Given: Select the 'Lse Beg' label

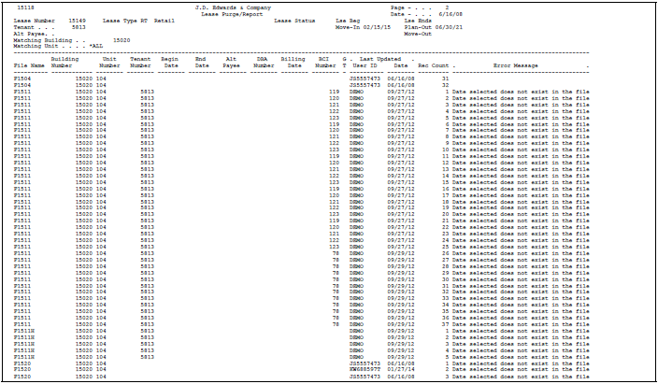Looking at the screenshot, I should point(348,21).
